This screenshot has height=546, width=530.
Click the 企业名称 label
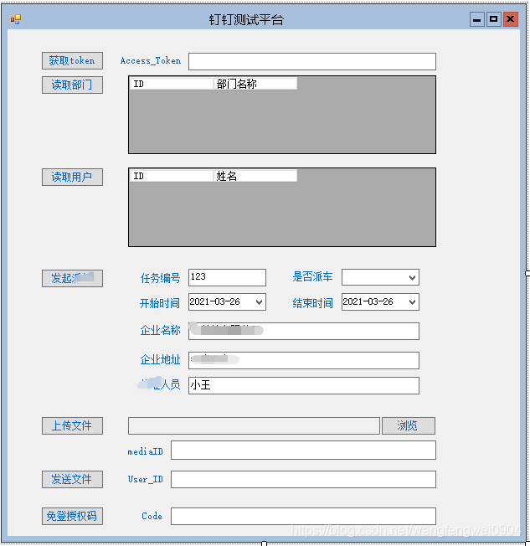[x=160, y=330]
